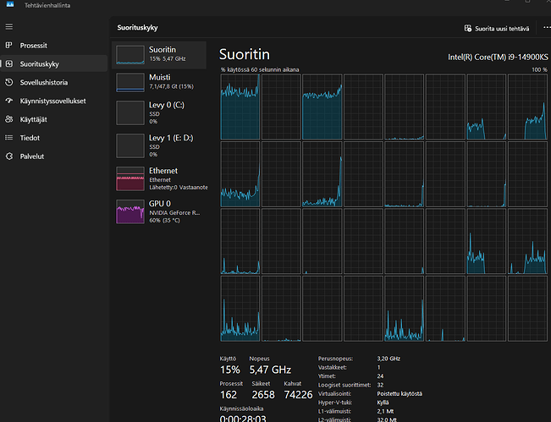Viewport: 551px width, 422px height.
Task: Switch to Käyttäjät page
Action: 54,119
